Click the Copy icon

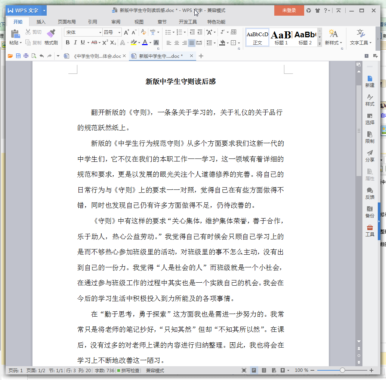point(28,43)
